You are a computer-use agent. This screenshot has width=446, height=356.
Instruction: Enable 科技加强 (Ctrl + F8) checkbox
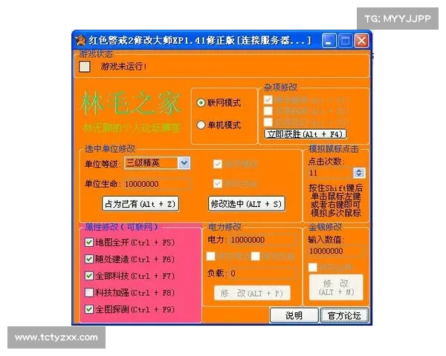[x=89, y=292]
